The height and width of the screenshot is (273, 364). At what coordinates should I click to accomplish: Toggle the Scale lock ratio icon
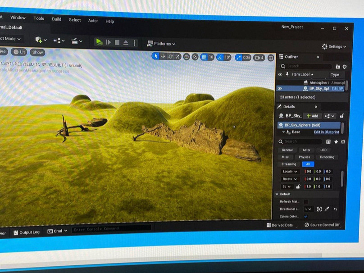point(298,187)
